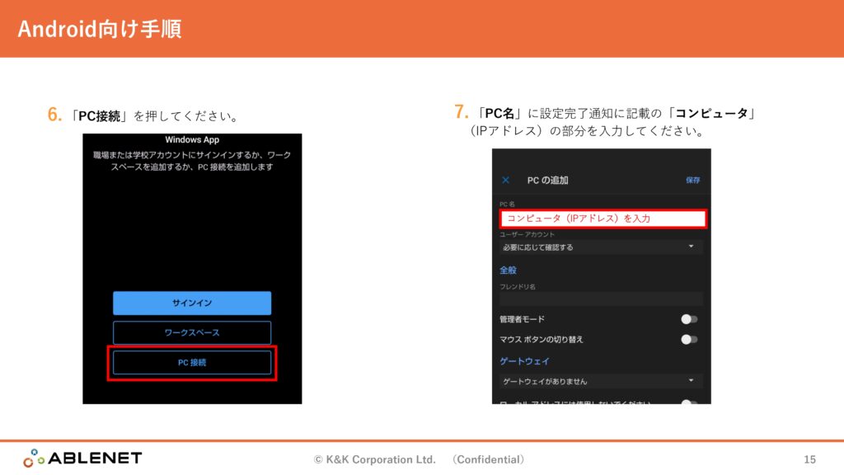The image size is (844, 475).
Task: Expand the ゲートウェイ dropdown list
Action: pyautogui.click(x=601, y=381)
